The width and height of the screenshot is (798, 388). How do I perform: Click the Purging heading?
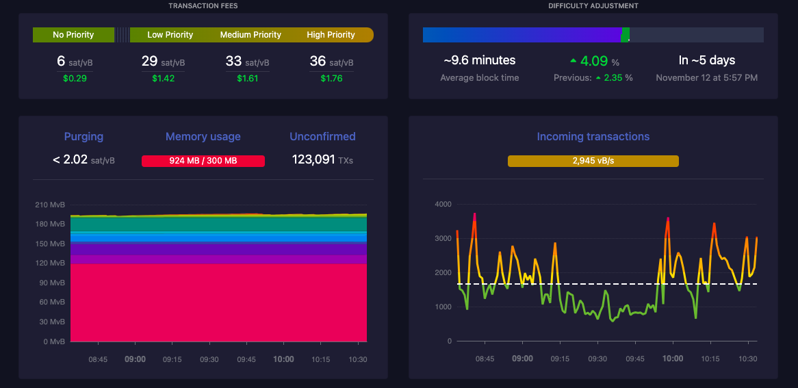tap(83, 137)
